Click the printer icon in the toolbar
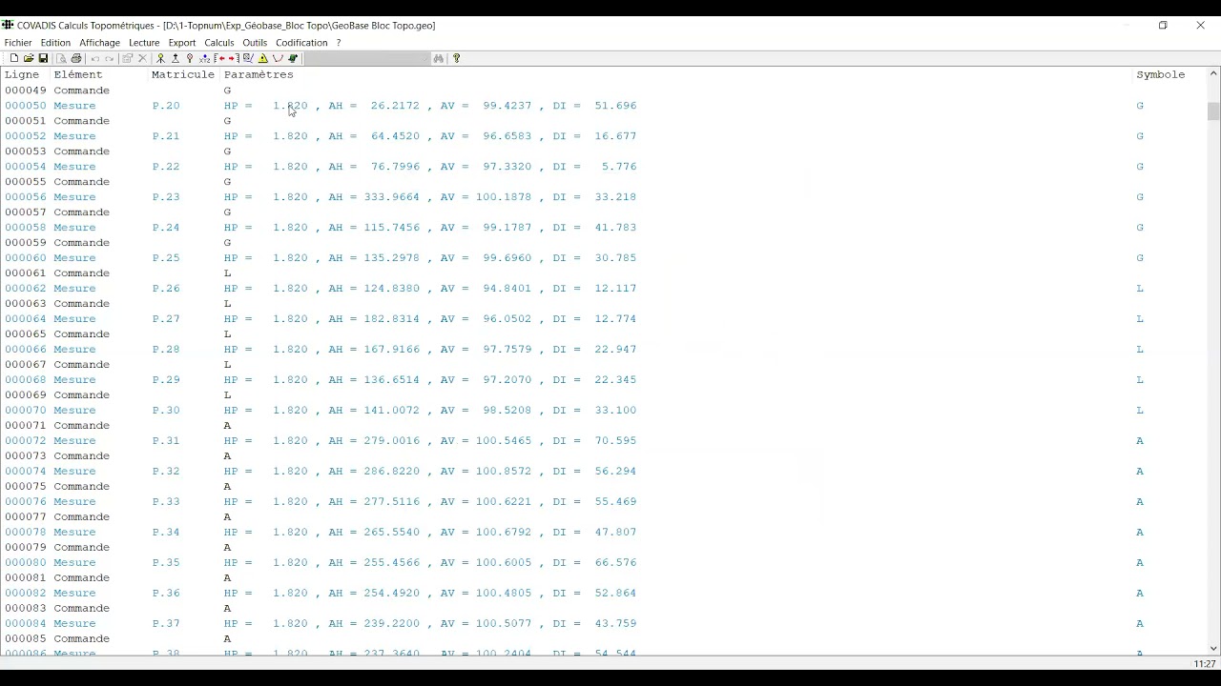This screenshot has height=686, width=1221. pyautogui.click(x=76, y=58)
